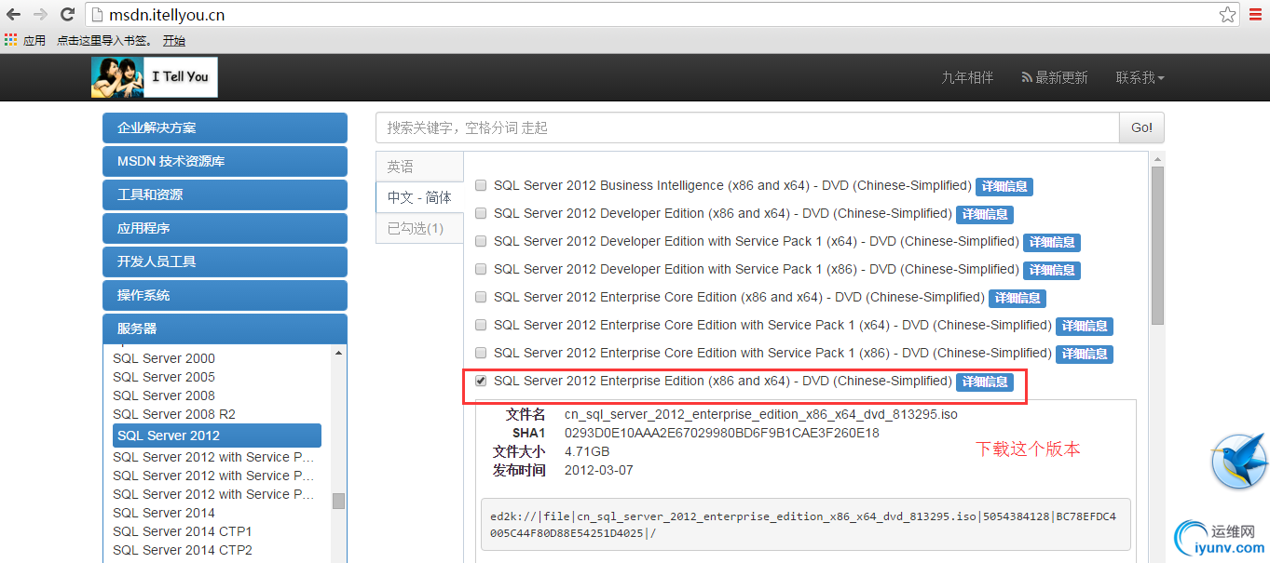This screenshot has width=1270, height=563.
Task: Show 详细信息 for Enterprise Core SP1 (x86)
Action: pyautogui.click(x=1085, y=354)
